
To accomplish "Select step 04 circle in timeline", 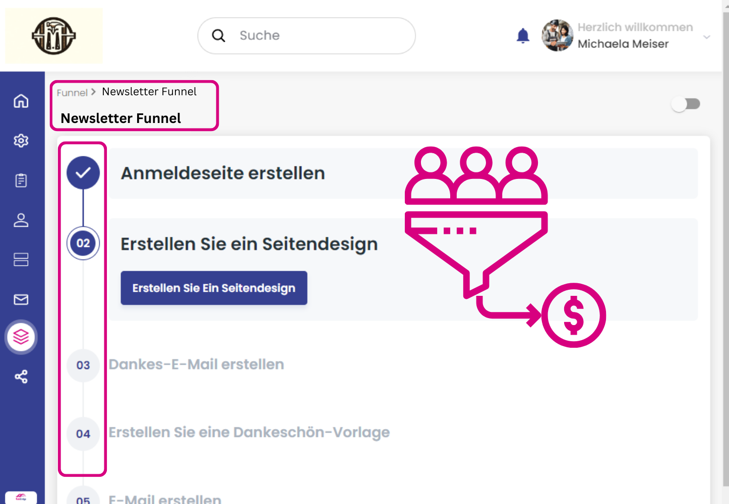I will [83, 433].
